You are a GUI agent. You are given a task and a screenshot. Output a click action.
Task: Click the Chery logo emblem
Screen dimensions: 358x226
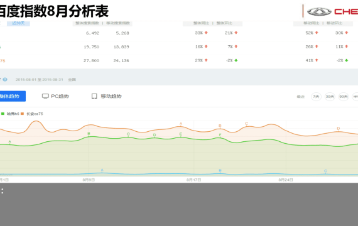pyautogui.click(x=319, y=12)
